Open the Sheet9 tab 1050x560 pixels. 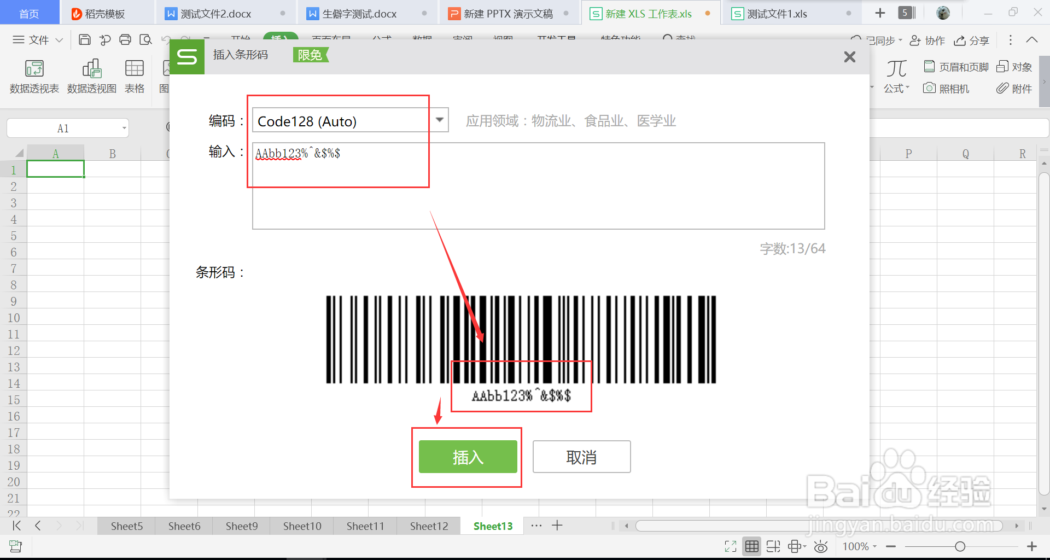(242, 526)
